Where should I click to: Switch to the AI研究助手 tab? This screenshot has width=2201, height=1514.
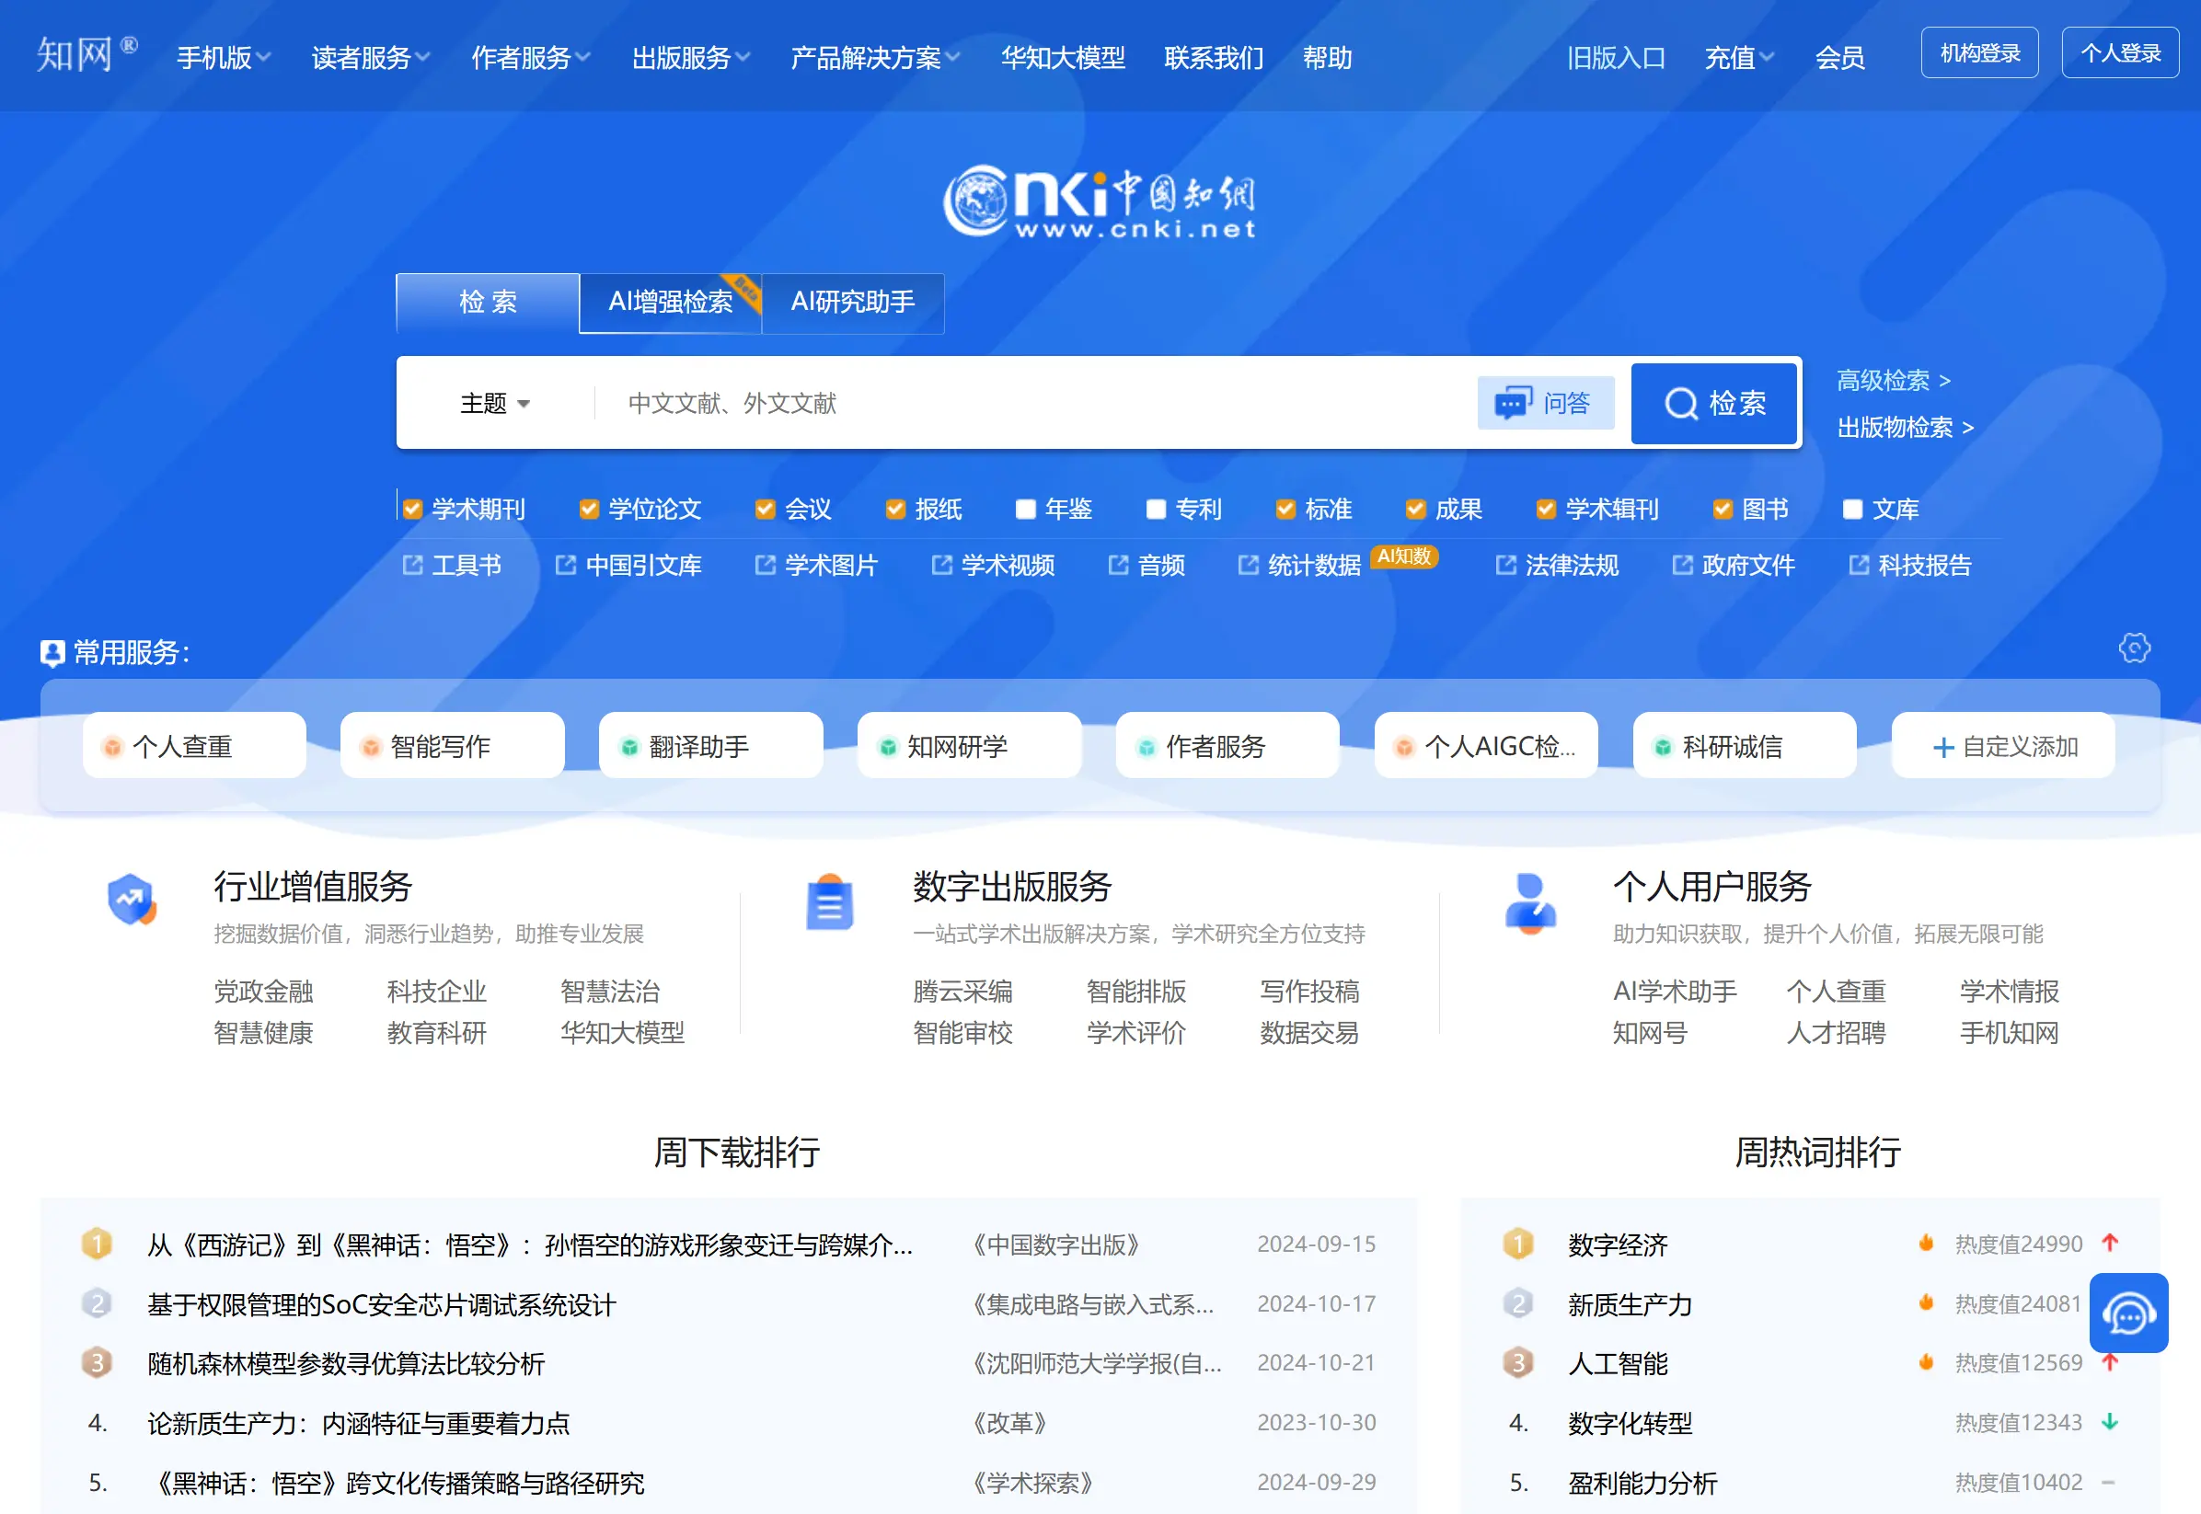tap(852, 303)
